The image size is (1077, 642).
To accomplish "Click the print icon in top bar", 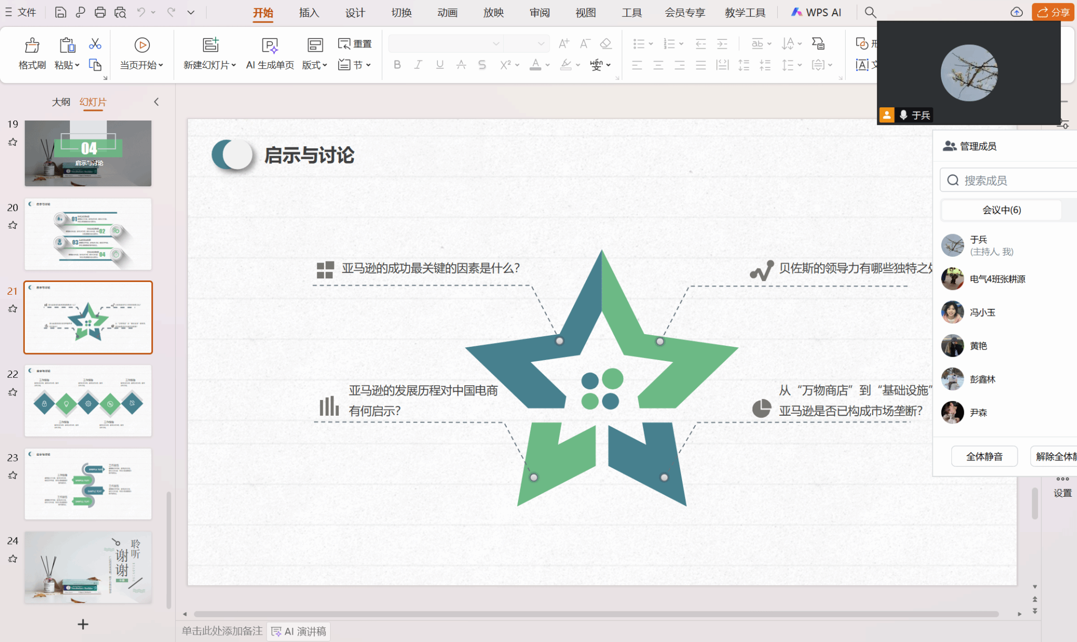I will (100, 12).
